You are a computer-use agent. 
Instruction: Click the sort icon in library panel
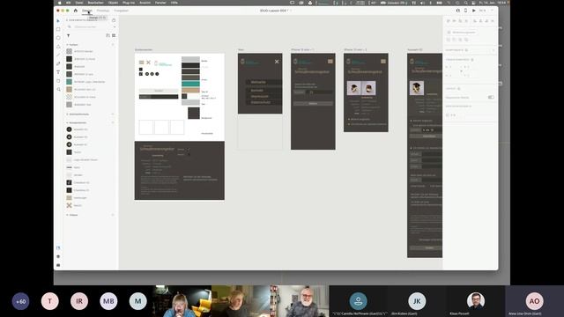(x=108, y=35)
